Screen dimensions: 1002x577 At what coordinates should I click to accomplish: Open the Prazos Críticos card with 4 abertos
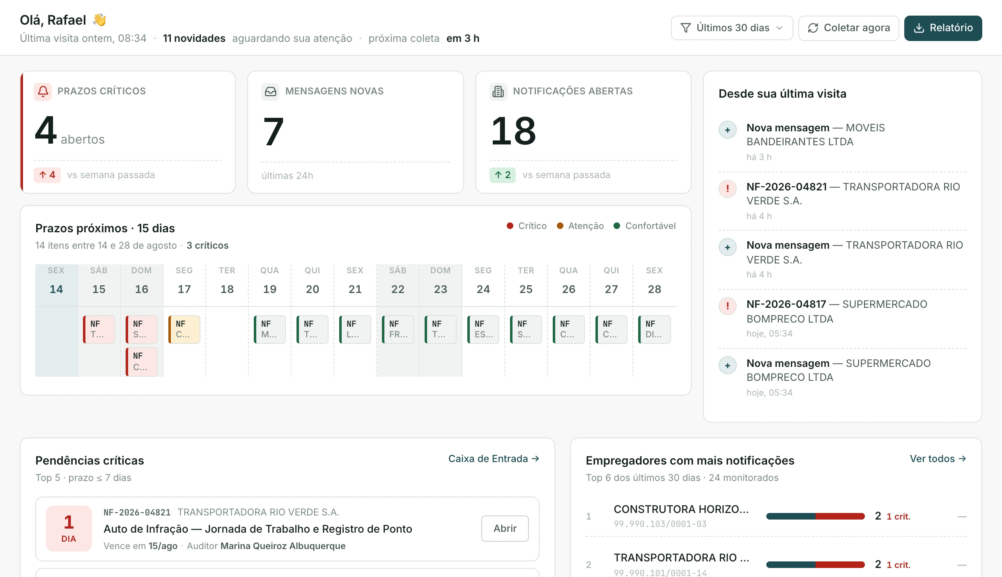[x=128, y=132]
